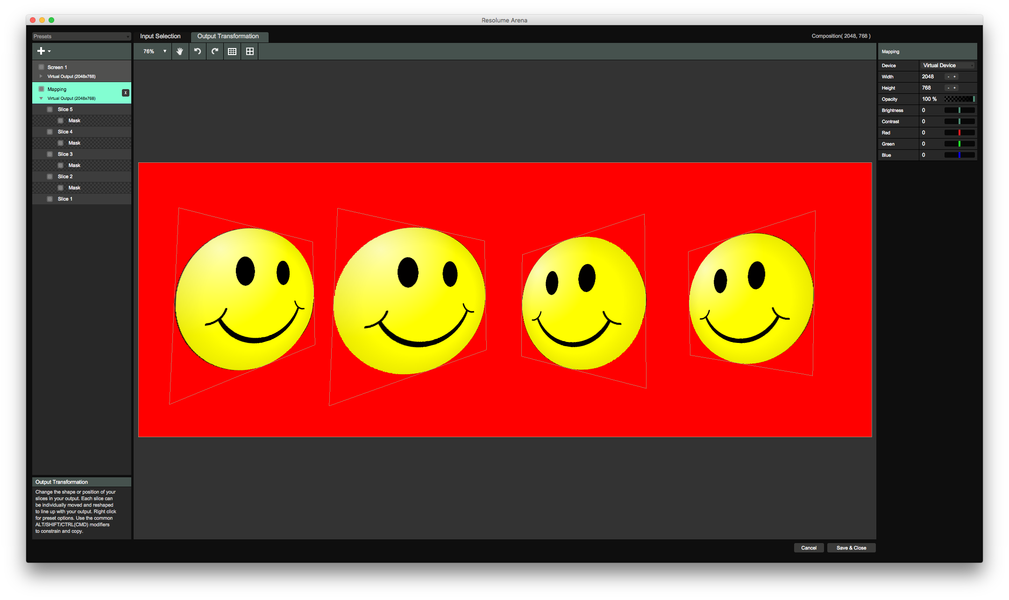Toggle the Screen 1 checkbox

pyautogui.click(x=42, y=67)
